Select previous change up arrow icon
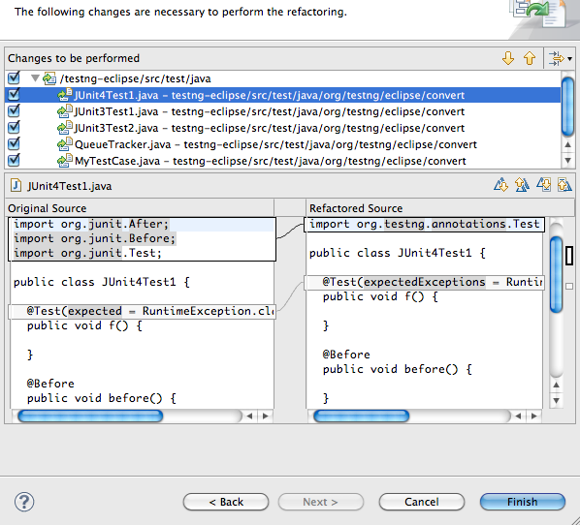The height and width of the screenshot is (525, 580). 530,58
